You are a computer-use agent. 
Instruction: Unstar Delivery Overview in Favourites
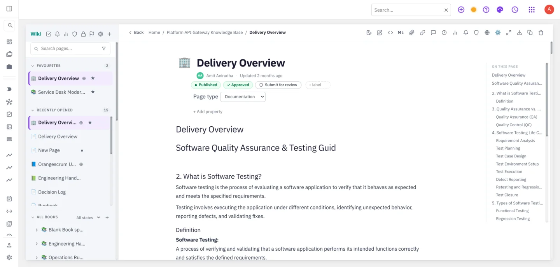(x=93, y=78)
